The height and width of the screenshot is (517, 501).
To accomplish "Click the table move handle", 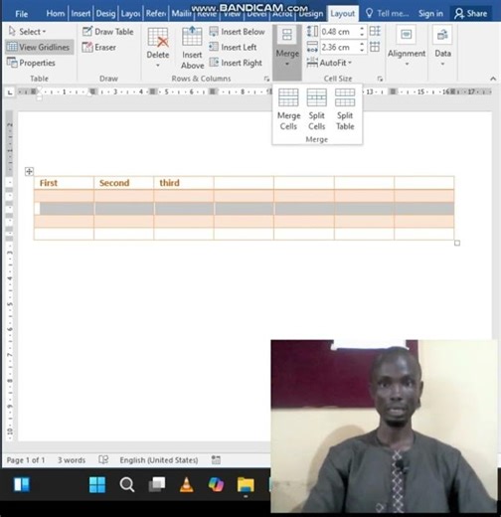I will [x=29, y=171].
